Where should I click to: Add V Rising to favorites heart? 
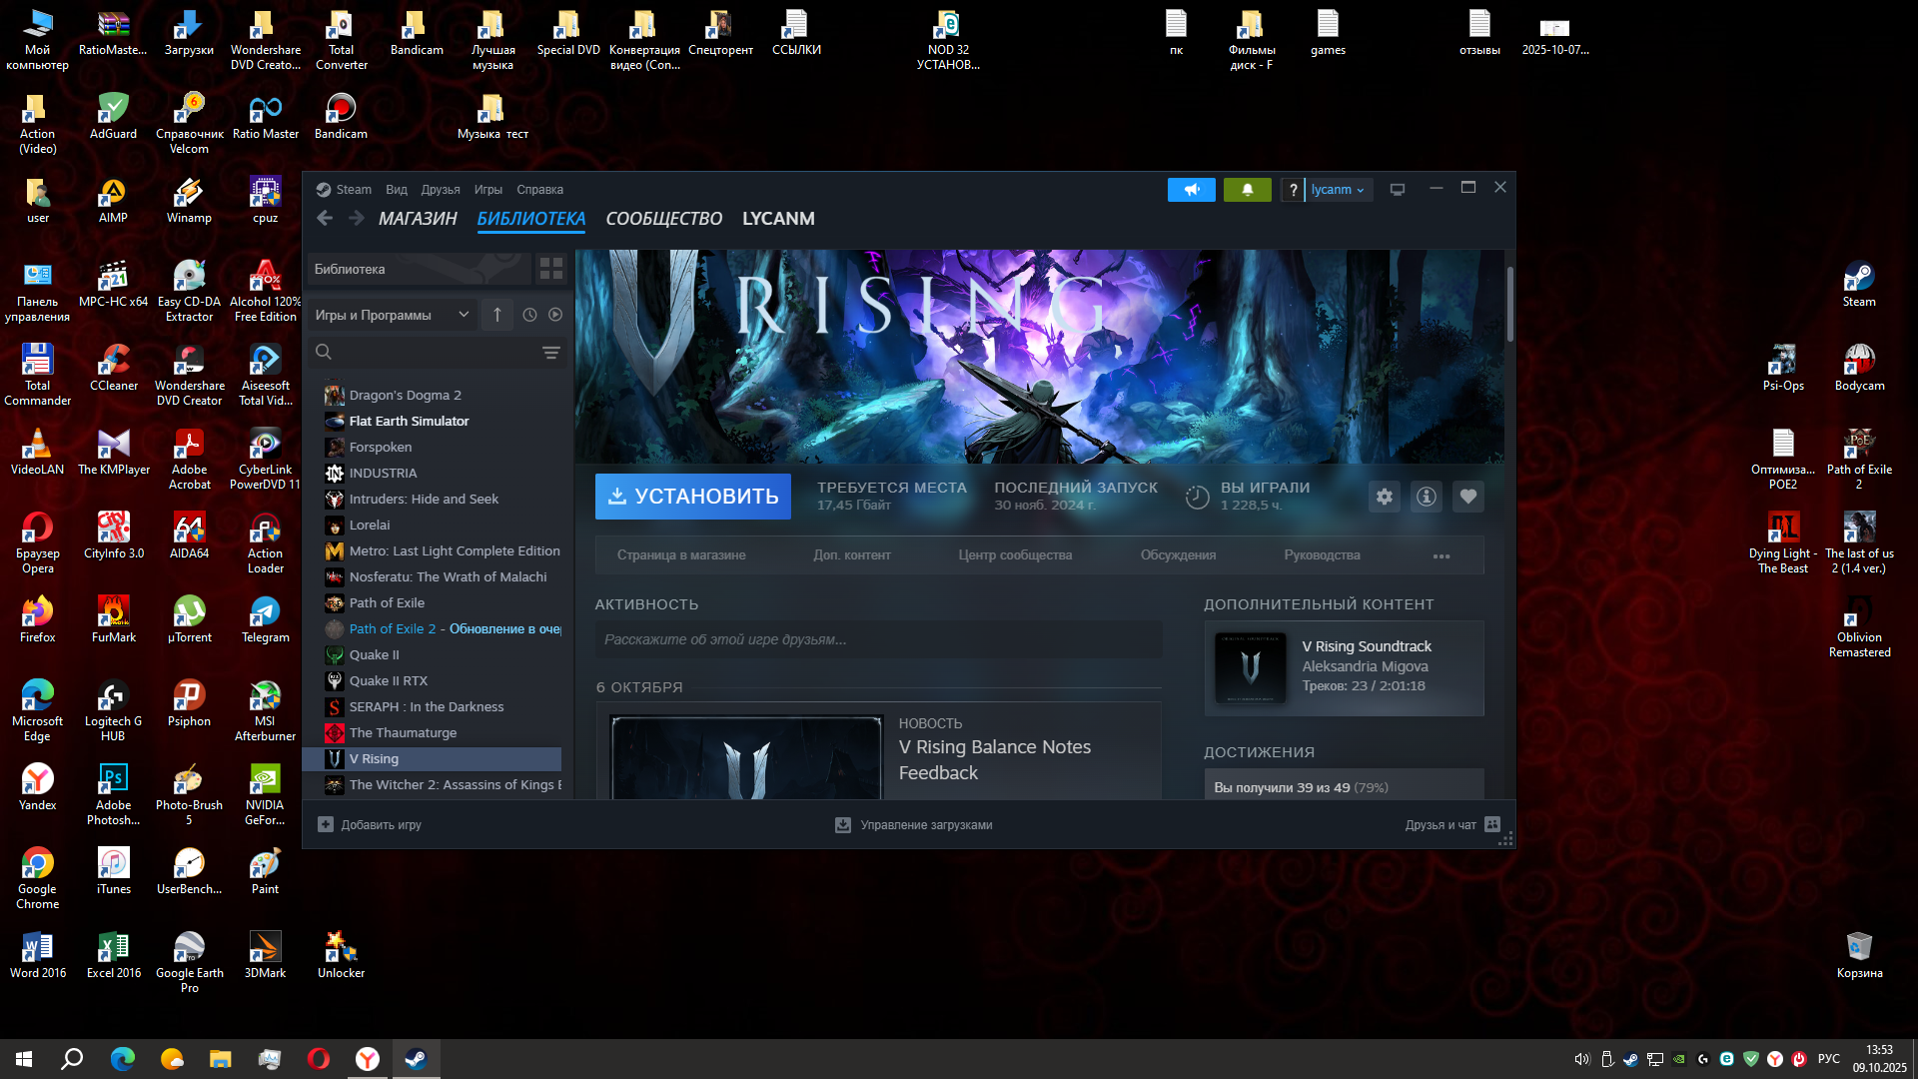tap(1467, 497)
